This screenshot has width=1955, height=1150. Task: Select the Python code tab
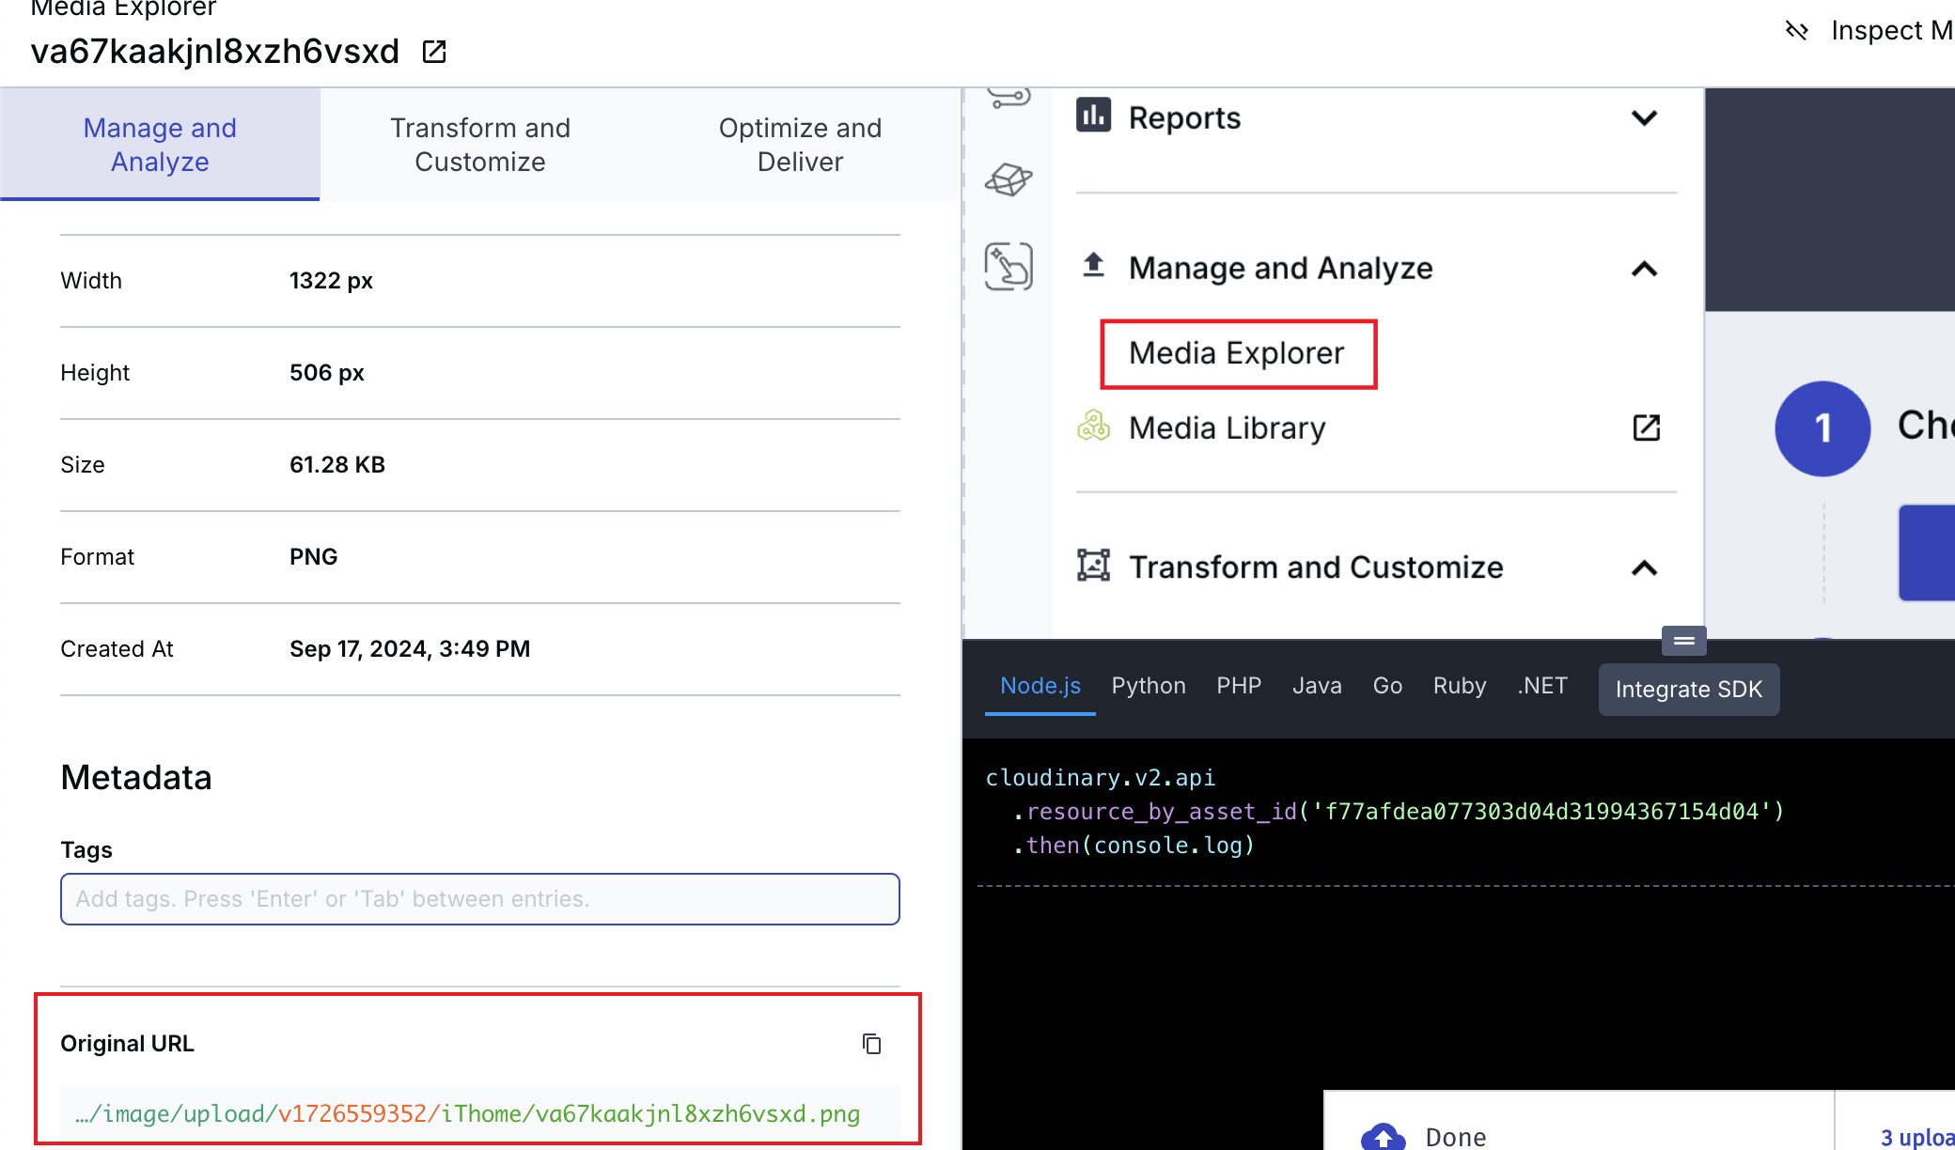point(1148,686)
